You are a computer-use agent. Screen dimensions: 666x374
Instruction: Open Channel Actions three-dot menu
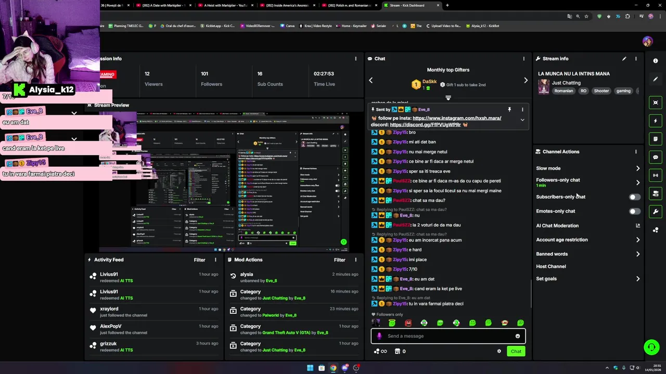point(635,152)
